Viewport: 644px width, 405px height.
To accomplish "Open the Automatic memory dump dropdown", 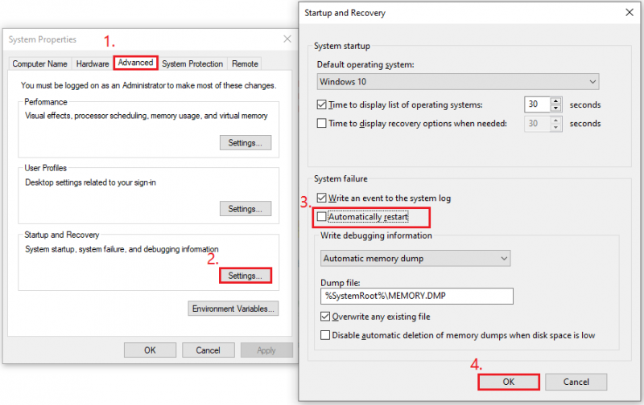I will point(415,258).
